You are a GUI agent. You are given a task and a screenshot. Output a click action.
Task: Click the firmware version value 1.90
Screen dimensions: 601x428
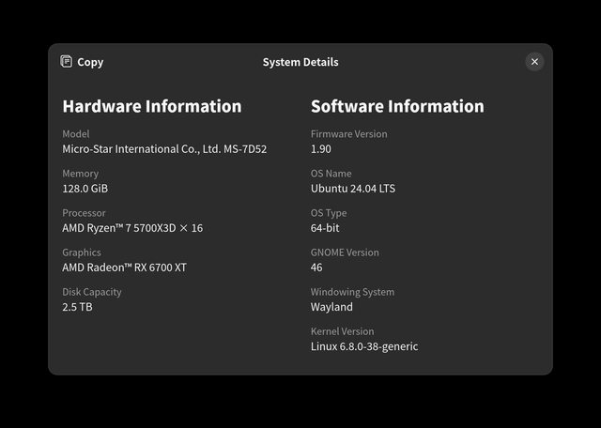tap(321, 149)
